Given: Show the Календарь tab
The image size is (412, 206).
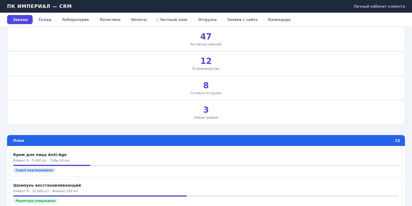Looking at the screenshot, I should pyautogui.click(x=279, y=20).
